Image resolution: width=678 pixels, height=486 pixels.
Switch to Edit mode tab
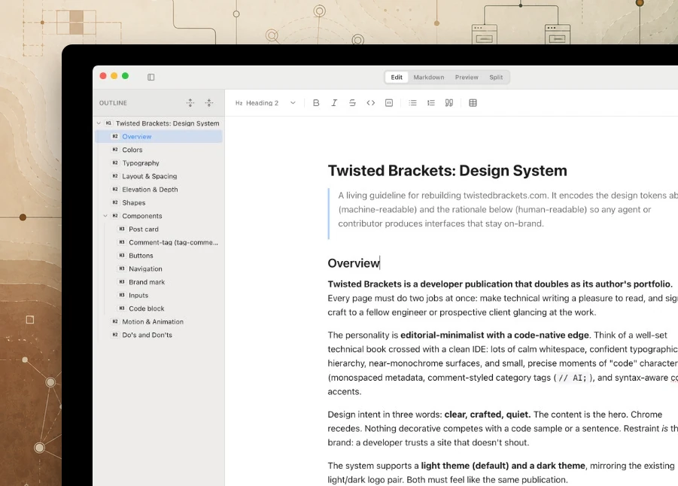397,77
